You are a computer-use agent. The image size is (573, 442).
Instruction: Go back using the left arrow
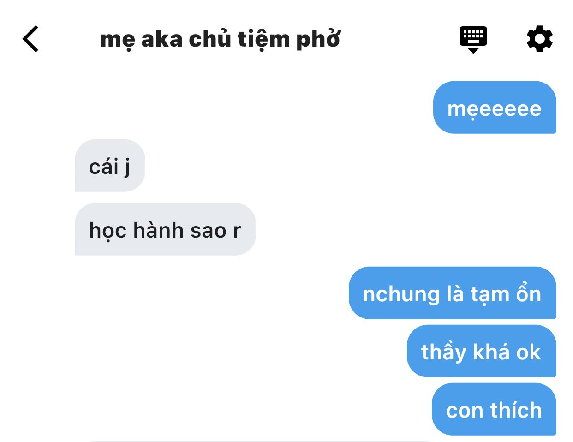pyautogui.click(x=30, y=39)
